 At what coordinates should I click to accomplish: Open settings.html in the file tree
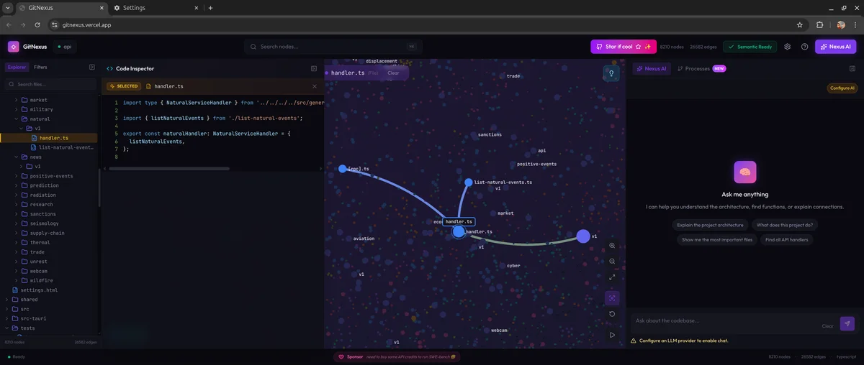39,290
